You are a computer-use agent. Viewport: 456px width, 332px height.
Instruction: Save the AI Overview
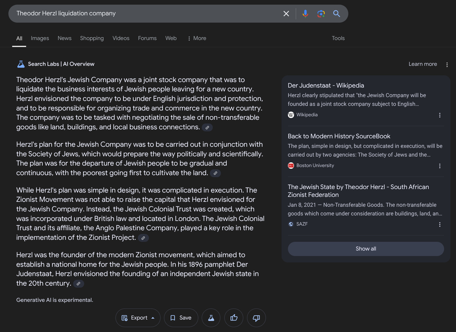pos(181,318)
